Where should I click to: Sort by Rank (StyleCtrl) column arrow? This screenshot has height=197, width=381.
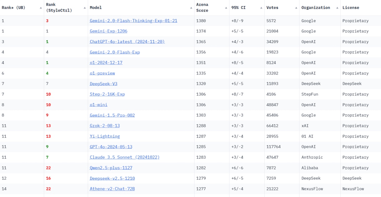pos(85,8)
